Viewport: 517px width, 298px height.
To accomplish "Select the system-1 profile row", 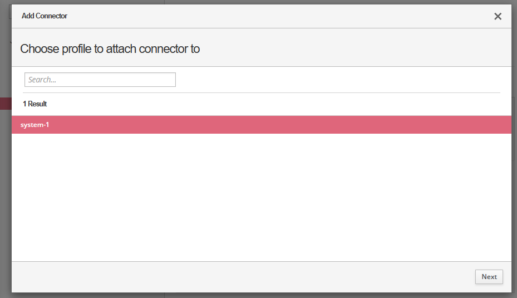I will [262, 125].
